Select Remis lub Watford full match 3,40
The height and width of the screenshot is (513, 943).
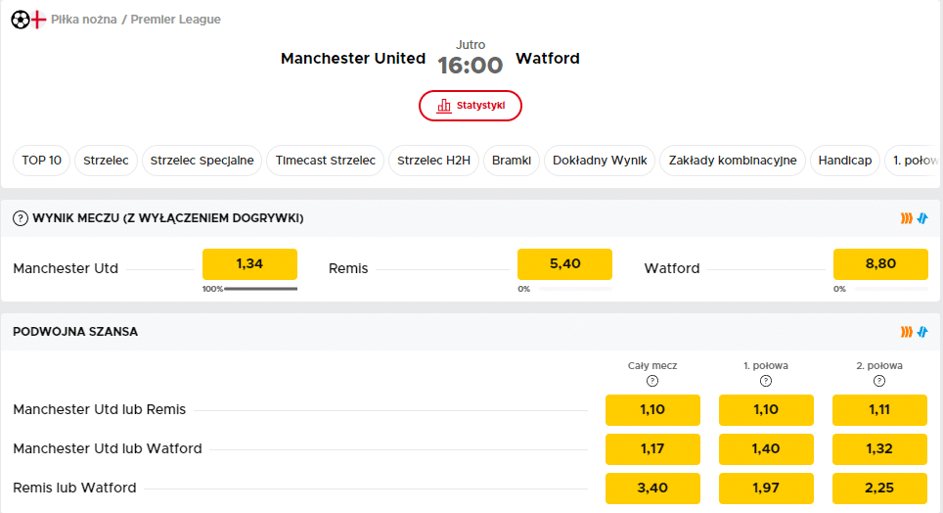pos(652,488)
